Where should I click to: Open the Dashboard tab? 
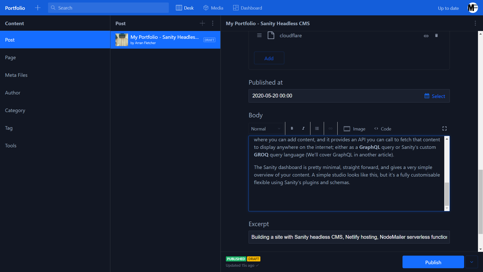click(248, 8)
